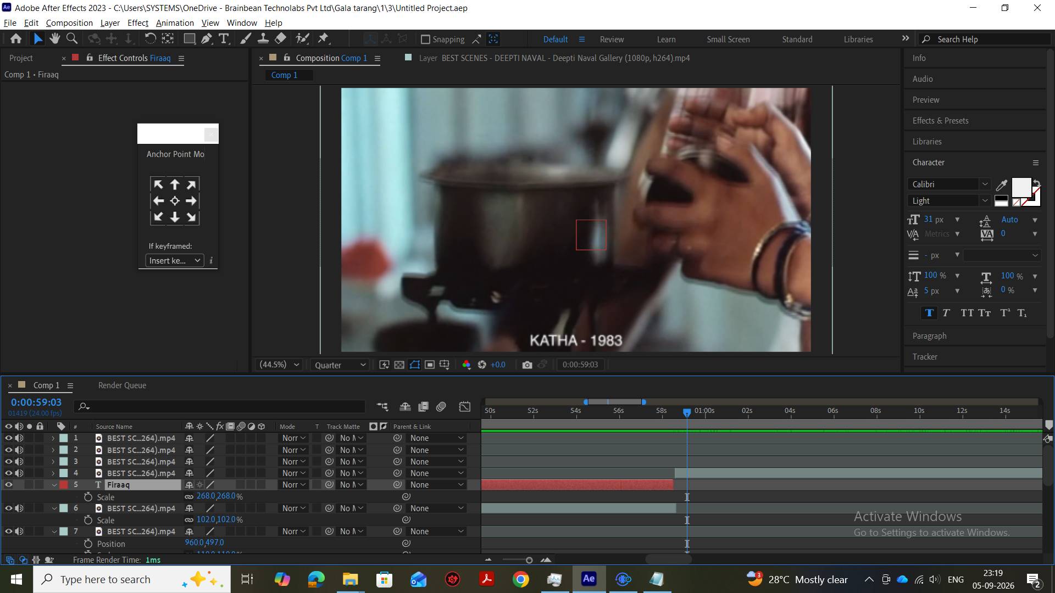The width and height of the screenshot is (1055, 593).
Task: Select the Zoom tool in toolbar
Action: [71, 38]
